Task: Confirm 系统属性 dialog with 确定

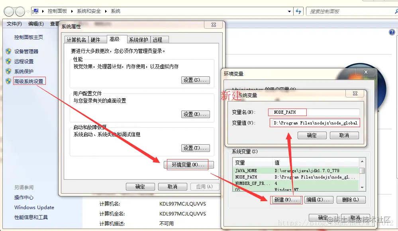Action: 140,187
